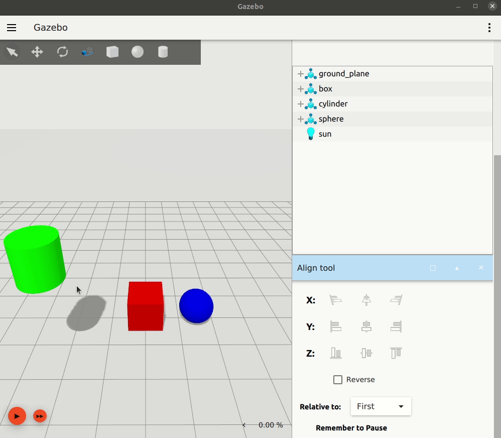Step the simulation forward
The height and width of the screenshot is (438, 501).
click(x=40, y=416)
